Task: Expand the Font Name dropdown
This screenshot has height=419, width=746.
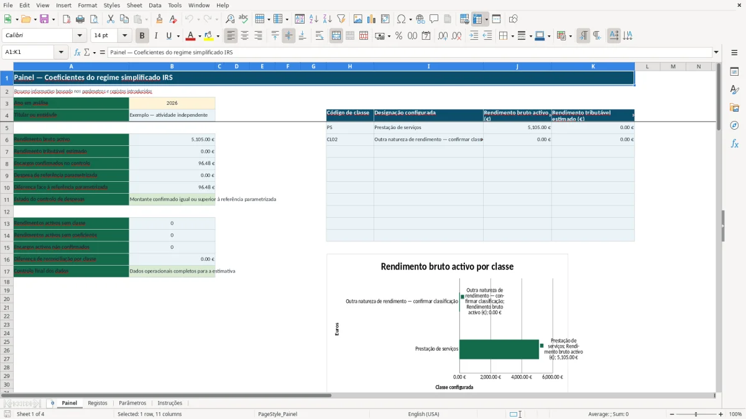Action: point(80,36)
